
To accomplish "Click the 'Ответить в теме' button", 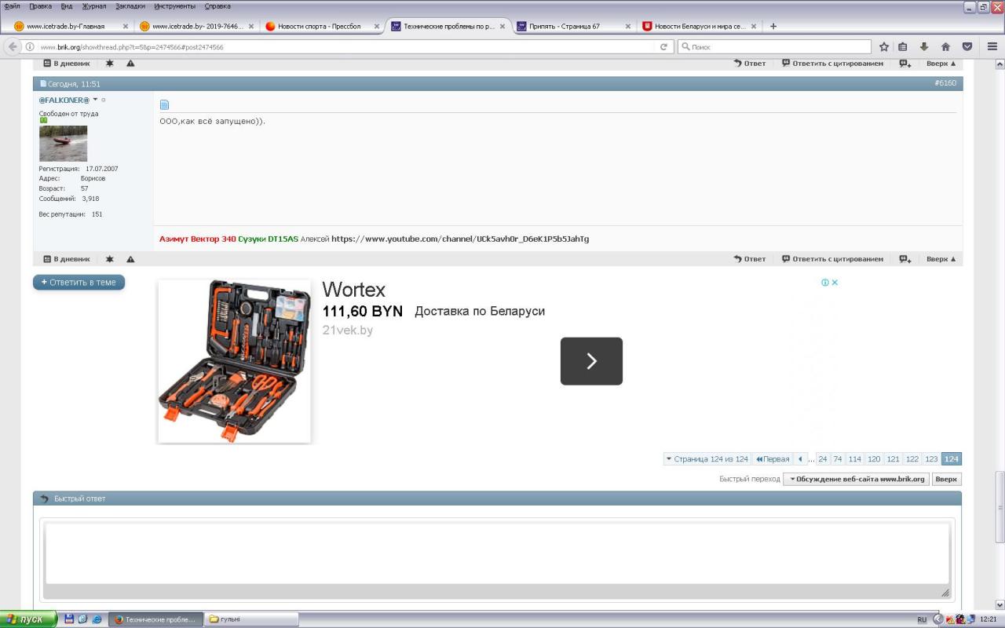I will pos(79,283).
